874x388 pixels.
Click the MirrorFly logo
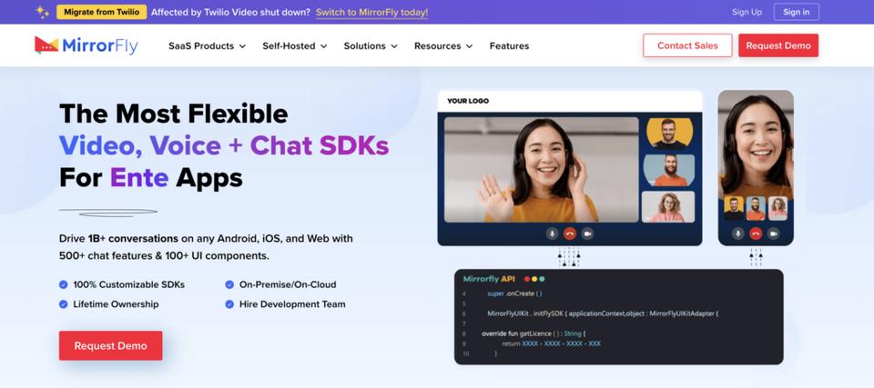[x=86, y=45]
